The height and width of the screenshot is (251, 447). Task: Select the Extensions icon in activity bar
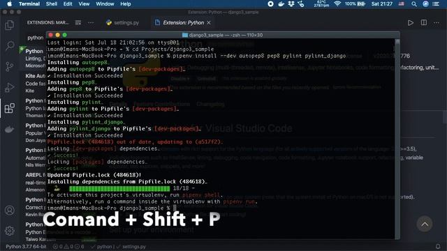tap(9, 108)
